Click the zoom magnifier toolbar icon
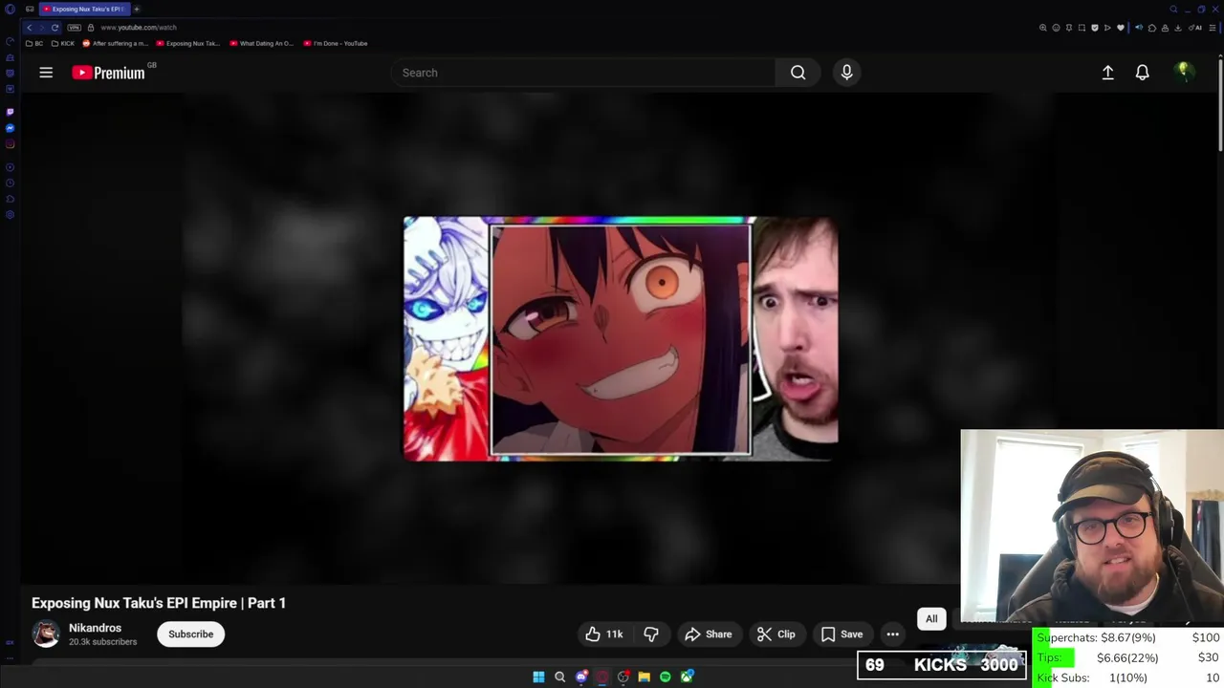The width and height of the screenshot is (1224, 688). click(1043, 28)
